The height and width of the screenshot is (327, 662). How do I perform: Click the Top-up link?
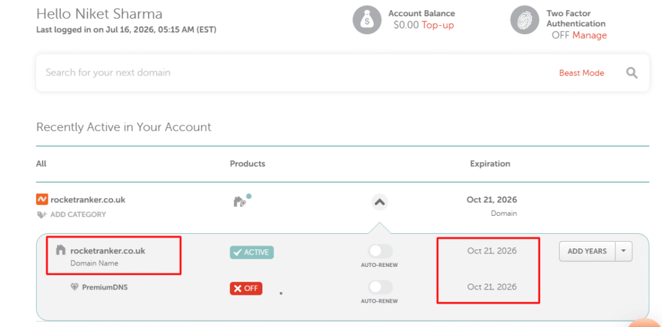point(438,25)
